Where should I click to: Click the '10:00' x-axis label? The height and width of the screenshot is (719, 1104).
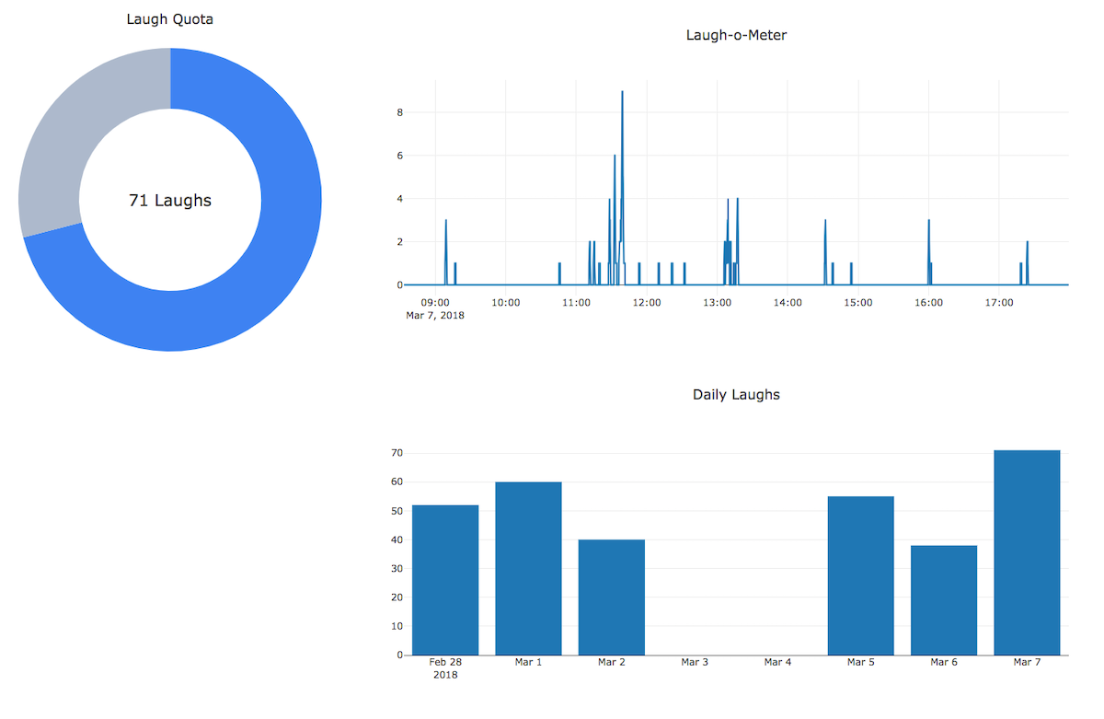pyautogui.click(x=505, y=302)
